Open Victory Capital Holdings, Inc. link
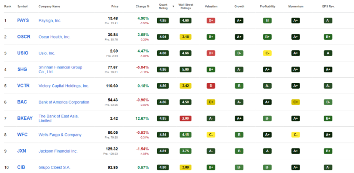 [64, 86]
